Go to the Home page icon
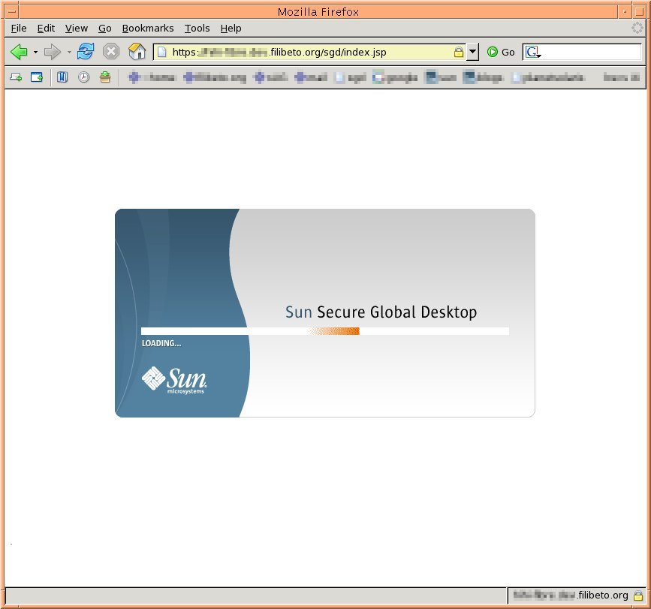 tap(137, 52)
